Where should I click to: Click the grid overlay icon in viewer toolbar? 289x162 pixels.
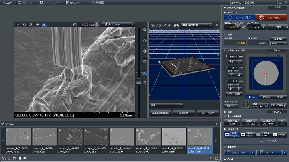(x=37, y=24)
